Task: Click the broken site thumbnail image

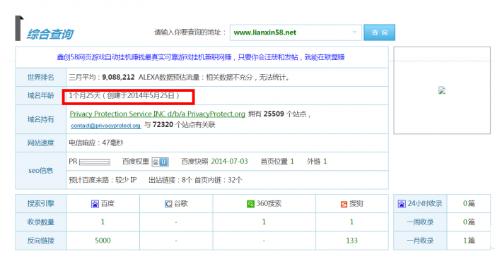Action: click(x=442, y=90)
